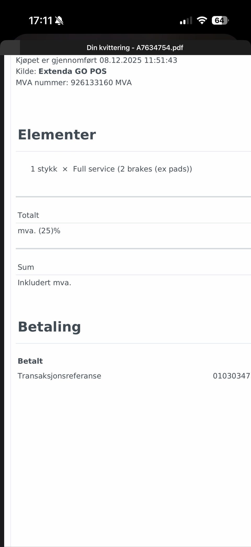251x547 pixels.
Task: Tap the Wi-Fi status icon
Action: (x=202, y=20)
